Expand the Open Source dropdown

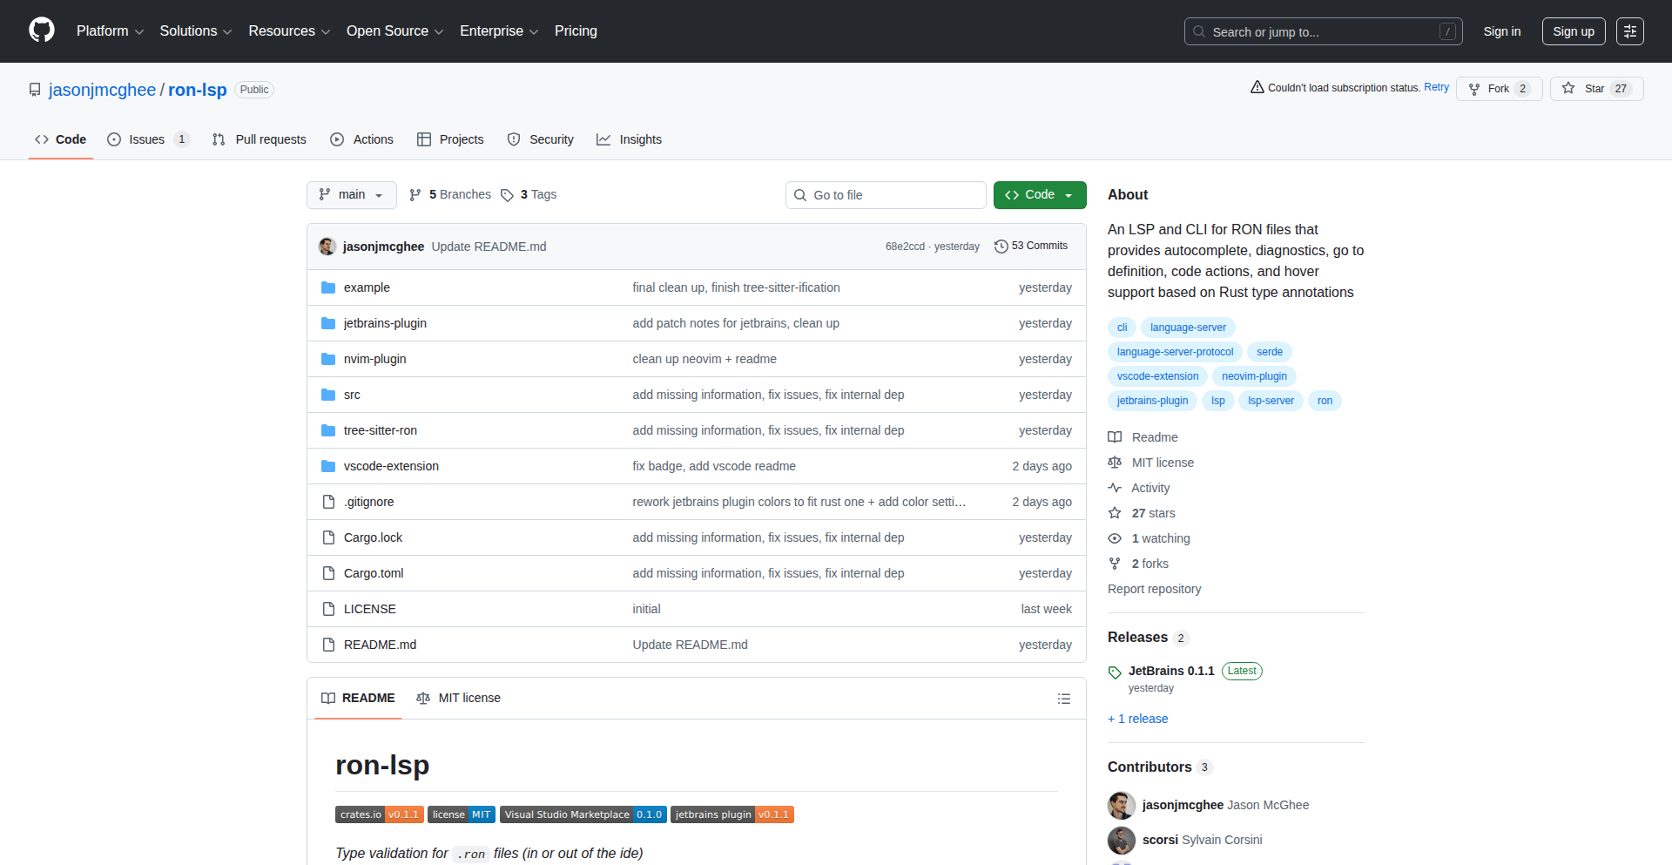(395, 31)
